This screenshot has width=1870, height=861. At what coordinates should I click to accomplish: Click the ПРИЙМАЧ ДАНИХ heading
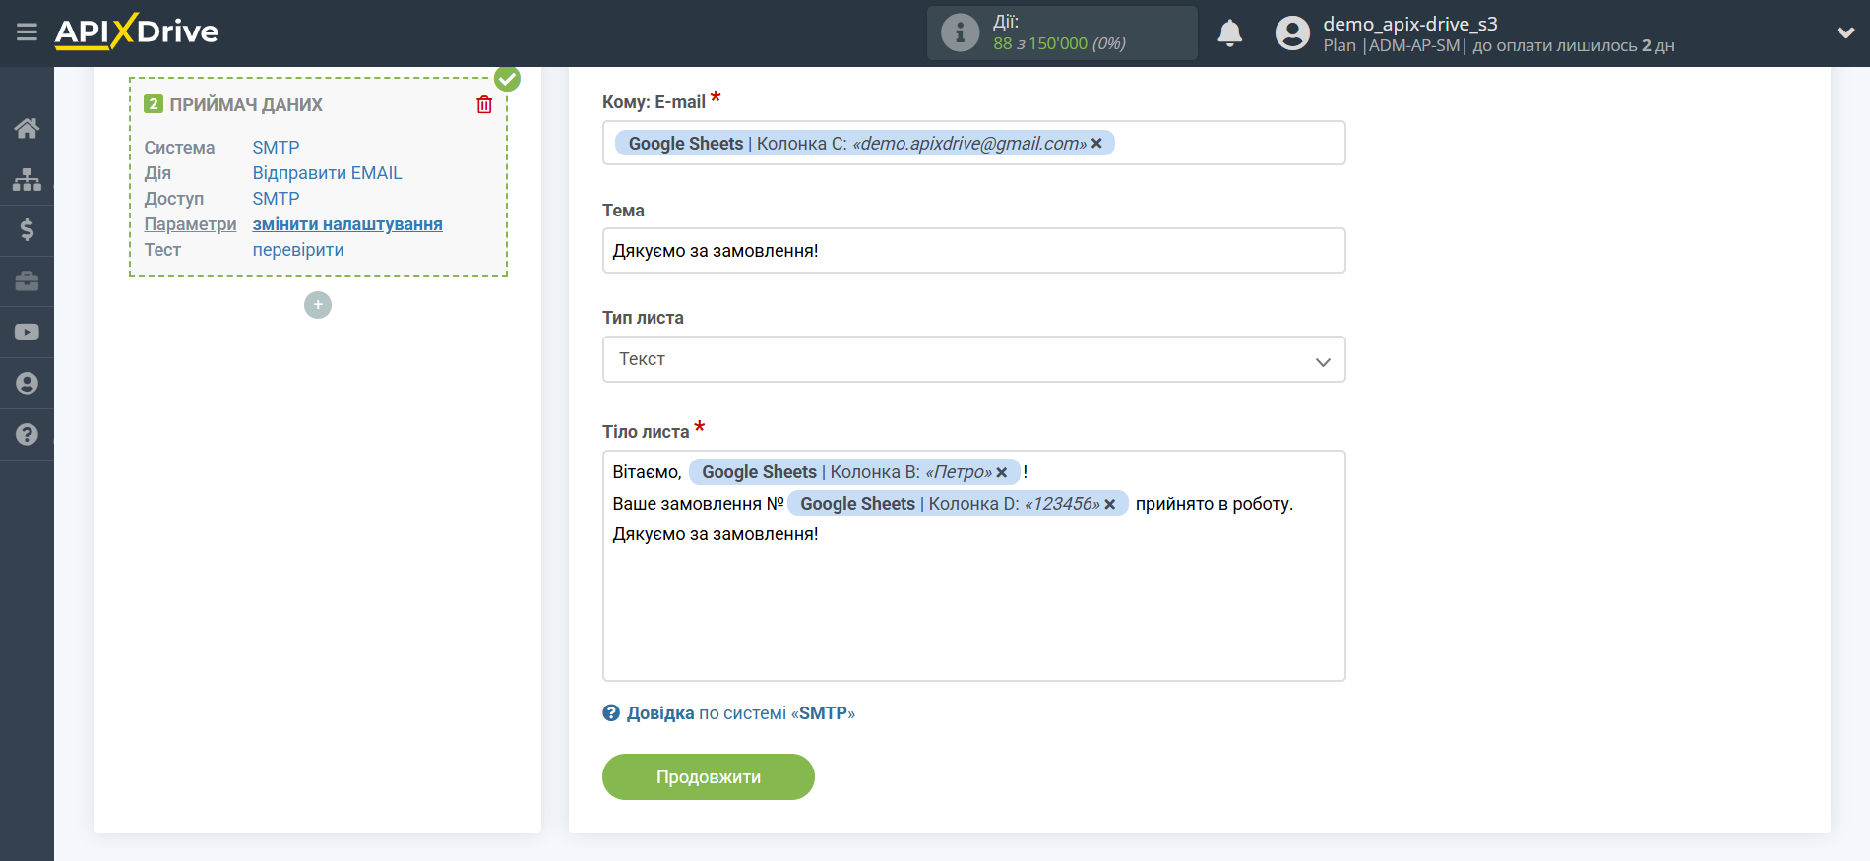tap(246, 104)
